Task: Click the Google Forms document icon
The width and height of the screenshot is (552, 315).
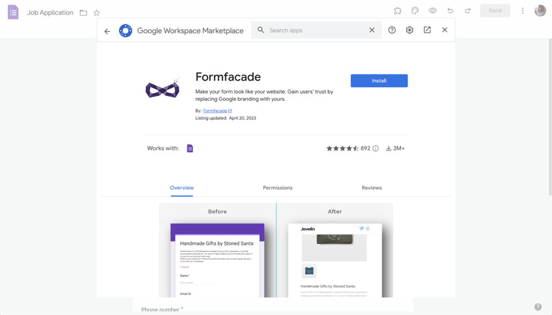Action: 13,12
